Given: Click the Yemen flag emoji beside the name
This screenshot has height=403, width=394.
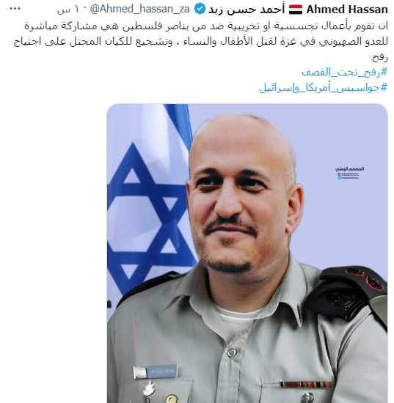Looking at the screenshot, I should [295, 10].
